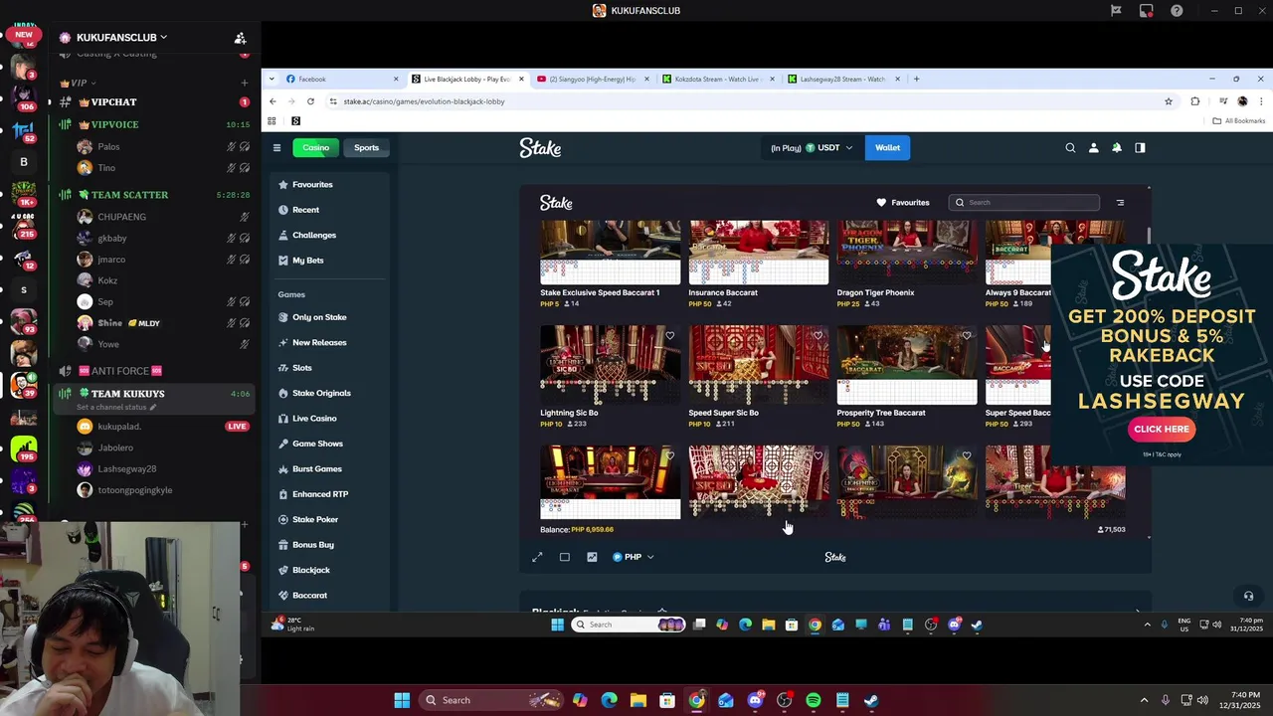The width and height of the screenshot is (1273, 716).
Task: Click the browser back arrow
Action: tap(273, 101)
